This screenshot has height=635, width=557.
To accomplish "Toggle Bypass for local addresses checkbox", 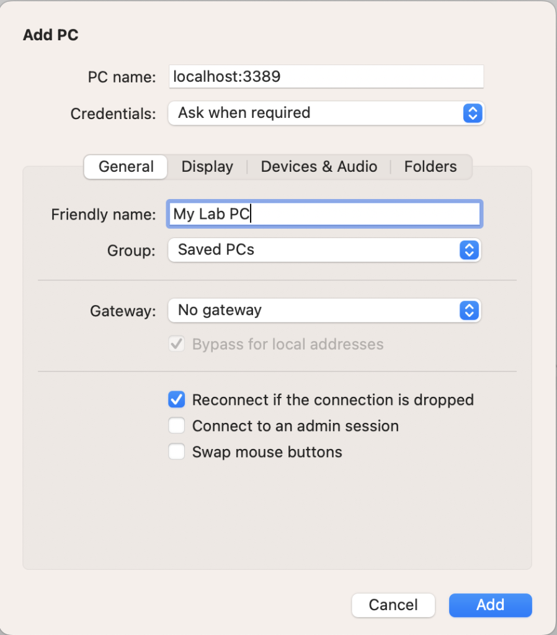I will point(177,345).
